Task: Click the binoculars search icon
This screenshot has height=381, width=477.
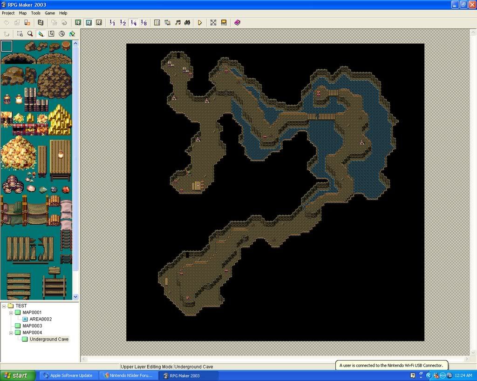Action: [187, 22]
